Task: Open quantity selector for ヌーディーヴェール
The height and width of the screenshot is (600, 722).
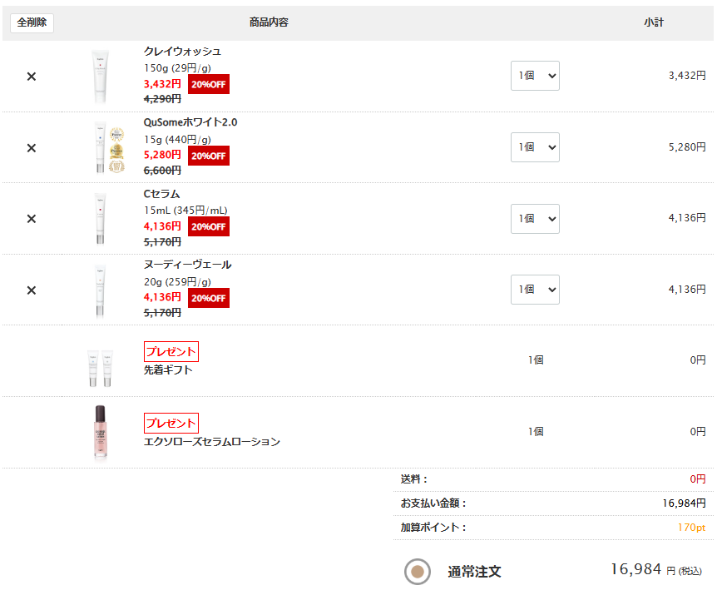Action: (x=535, y=290)
